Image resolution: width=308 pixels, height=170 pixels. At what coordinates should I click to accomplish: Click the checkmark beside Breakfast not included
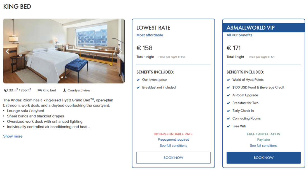tap(138, 88)
